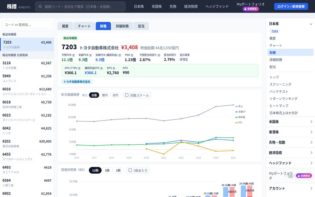The width and height of the screenshot is (315, 197).
Task: Click the search magnifier icon in header
Action: 40,7
